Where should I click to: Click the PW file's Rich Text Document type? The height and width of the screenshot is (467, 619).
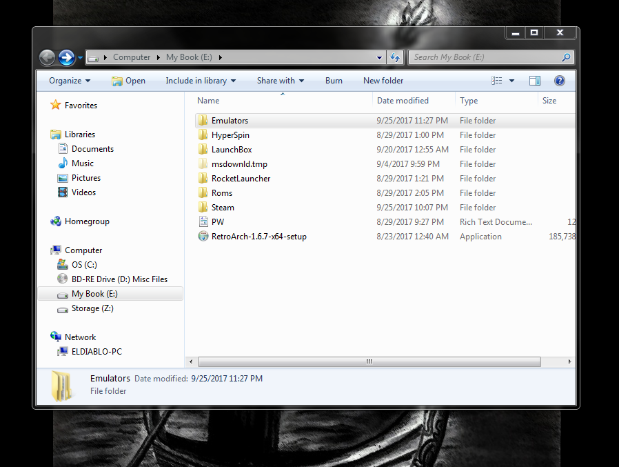click(x=496, y=222)
